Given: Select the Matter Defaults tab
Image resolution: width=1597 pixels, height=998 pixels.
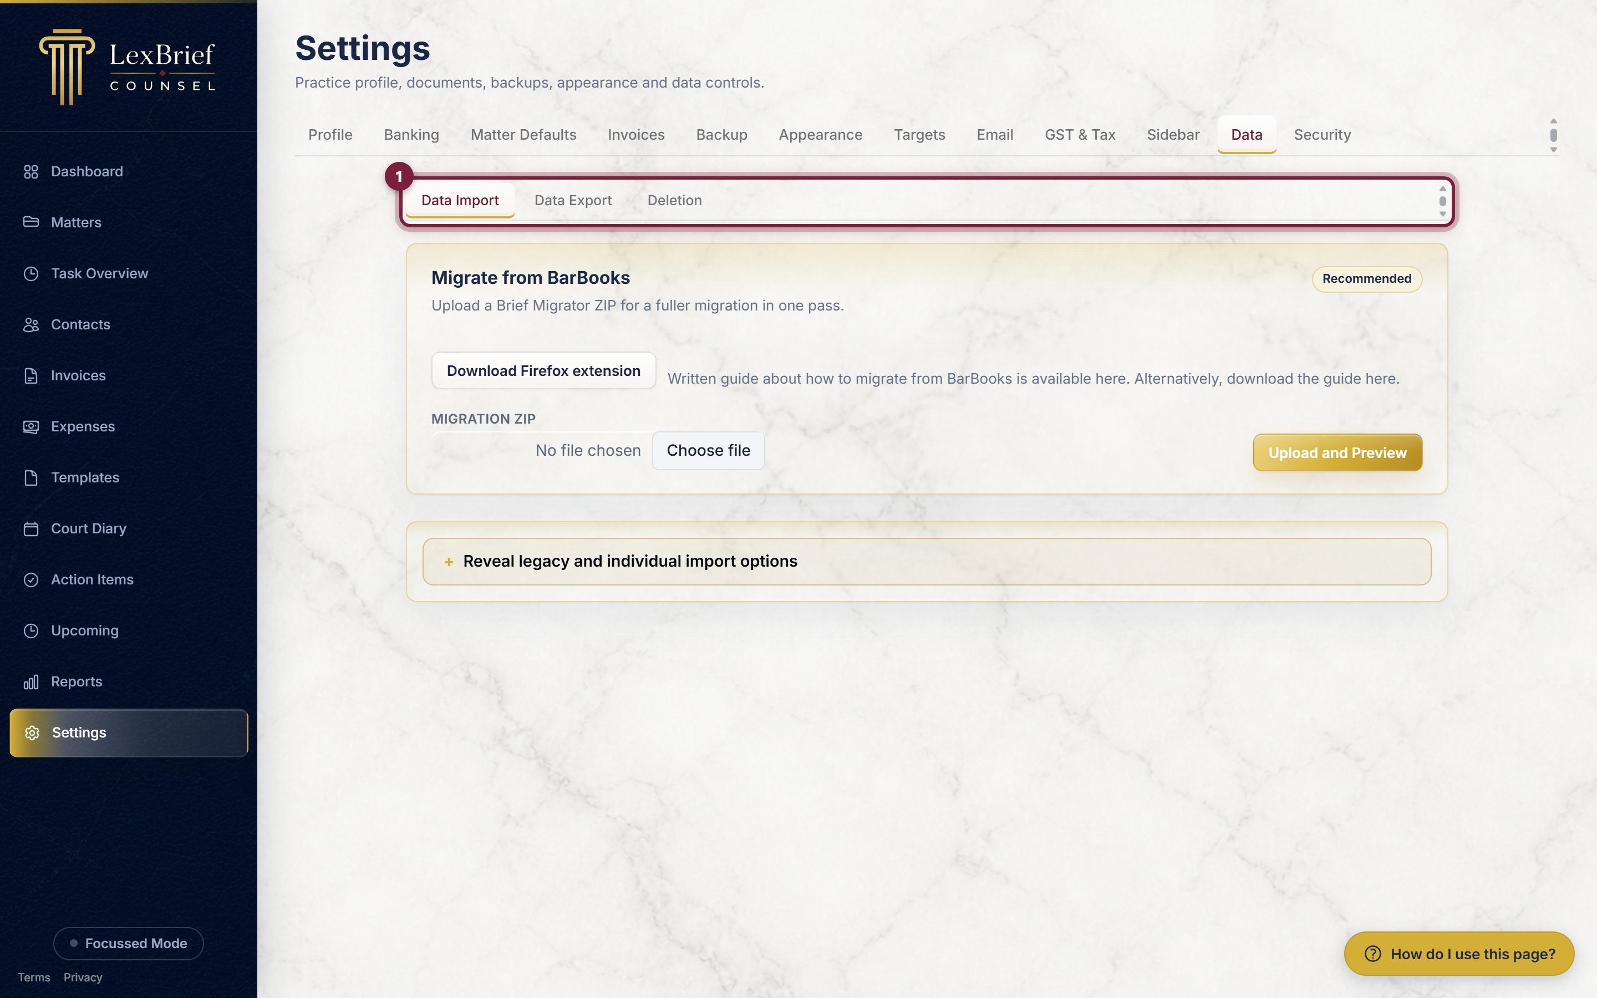Looking at the screenshot, I should 523,135.
